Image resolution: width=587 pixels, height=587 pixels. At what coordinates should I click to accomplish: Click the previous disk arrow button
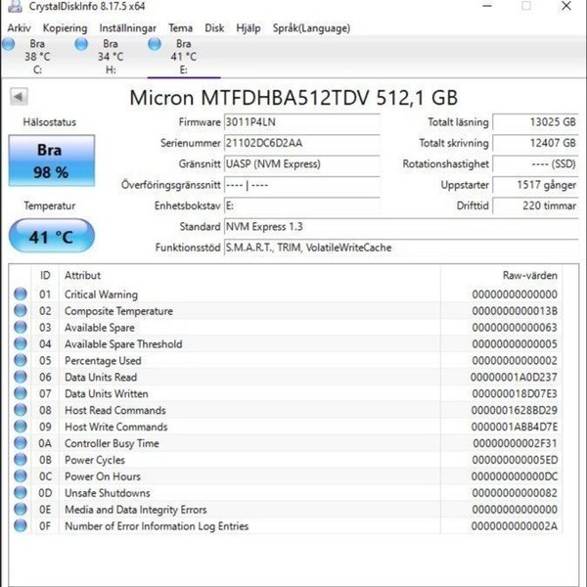click(19, 97)
